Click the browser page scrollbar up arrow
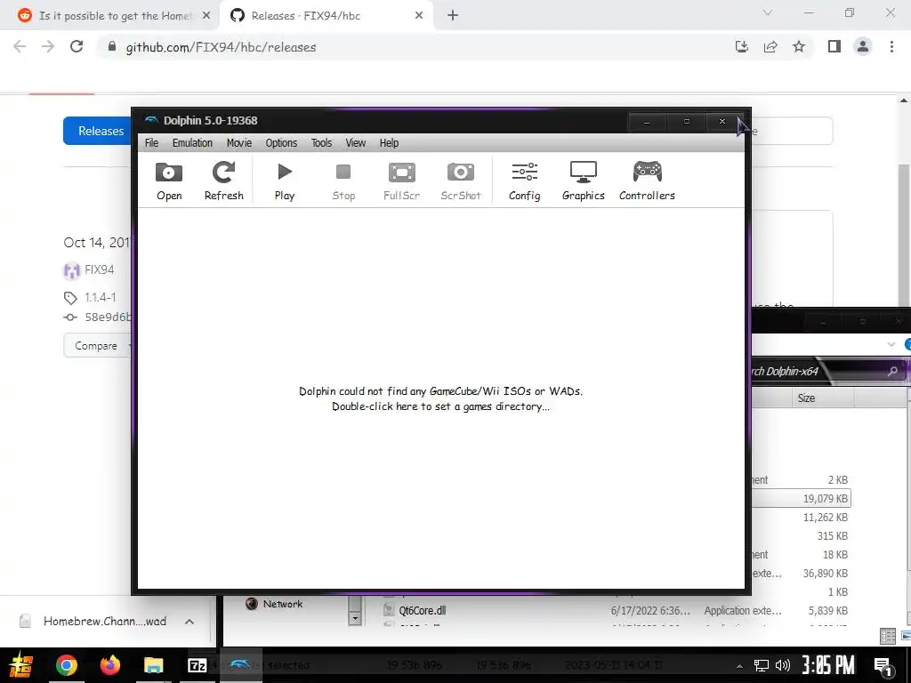The image size is (911, 683). click(x=904, y=101)
